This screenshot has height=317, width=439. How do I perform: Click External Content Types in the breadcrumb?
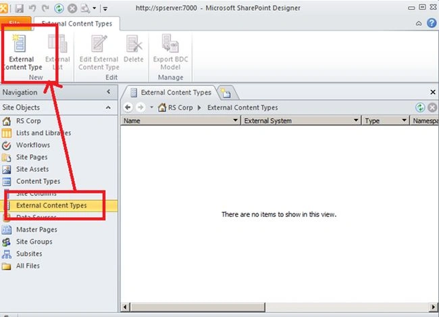242,107
